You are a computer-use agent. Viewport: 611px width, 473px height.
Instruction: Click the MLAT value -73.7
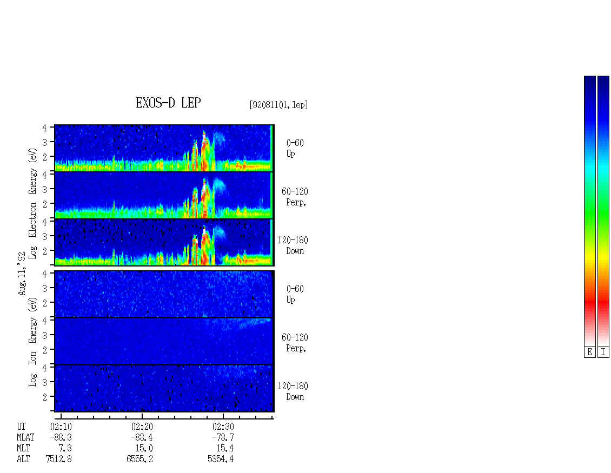223,437
